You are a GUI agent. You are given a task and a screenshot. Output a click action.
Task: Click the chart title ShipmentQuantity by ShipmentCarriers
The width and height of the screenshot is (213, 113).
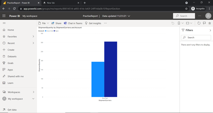click(x=60, y=28)
